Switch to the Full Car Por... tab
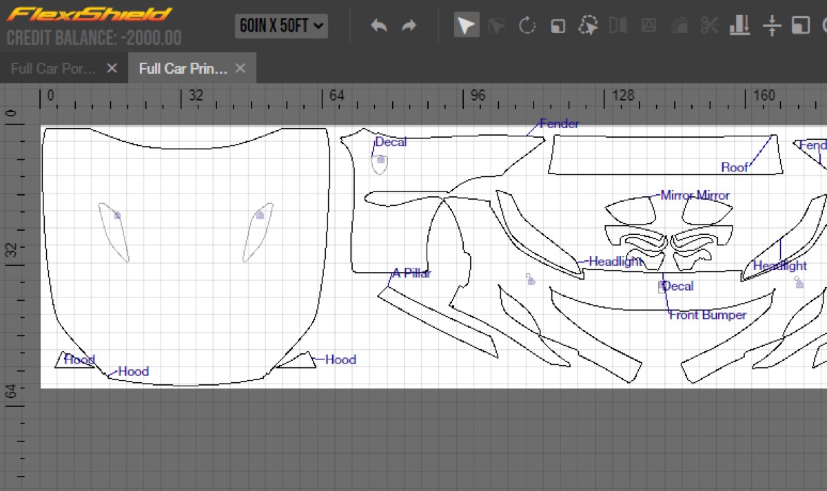 click(x=53, y=68)
